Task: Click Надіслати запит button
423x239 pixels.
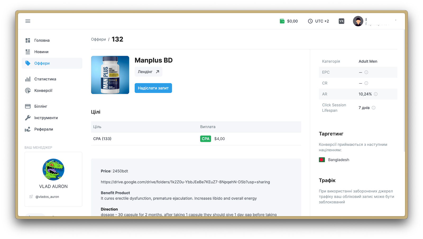Action: pyautogui.click(x=153, y=88)
